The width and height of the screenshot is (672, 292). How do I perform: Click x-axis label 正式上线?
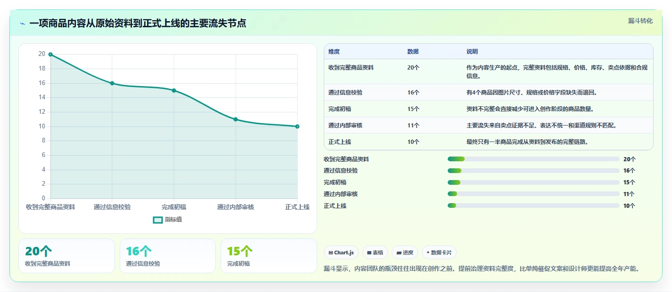tap(297, 207)
